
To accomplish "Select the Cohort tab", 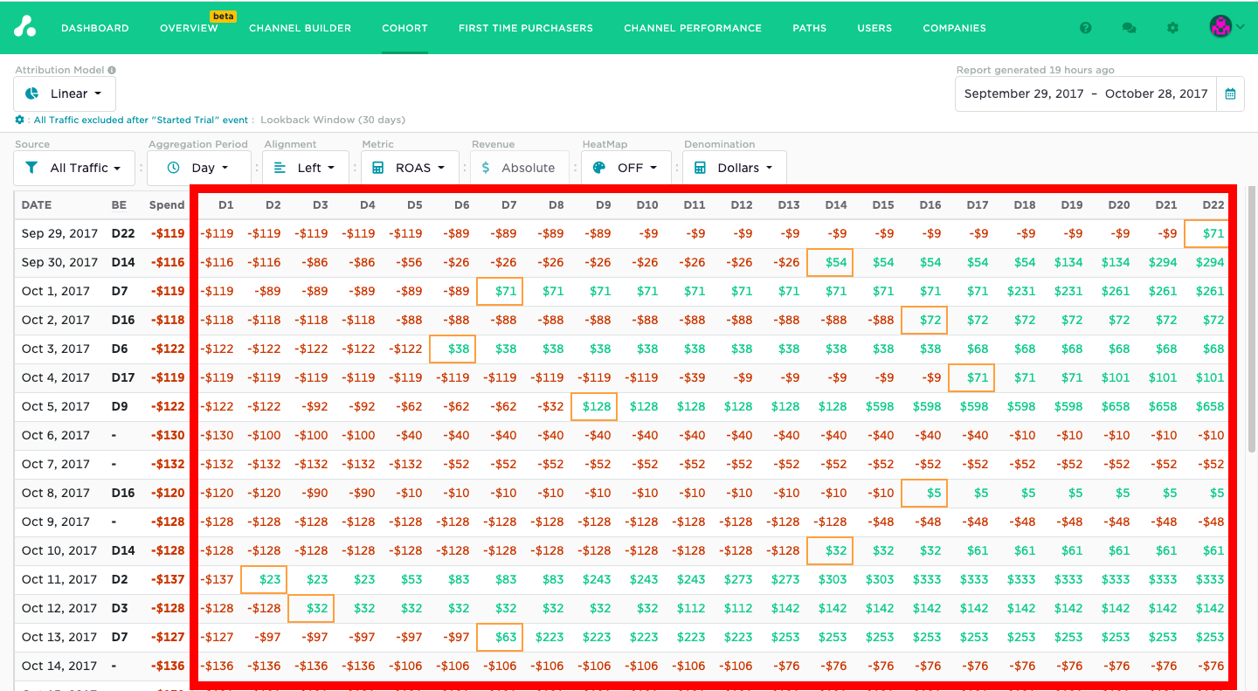I will click(404, 28).
